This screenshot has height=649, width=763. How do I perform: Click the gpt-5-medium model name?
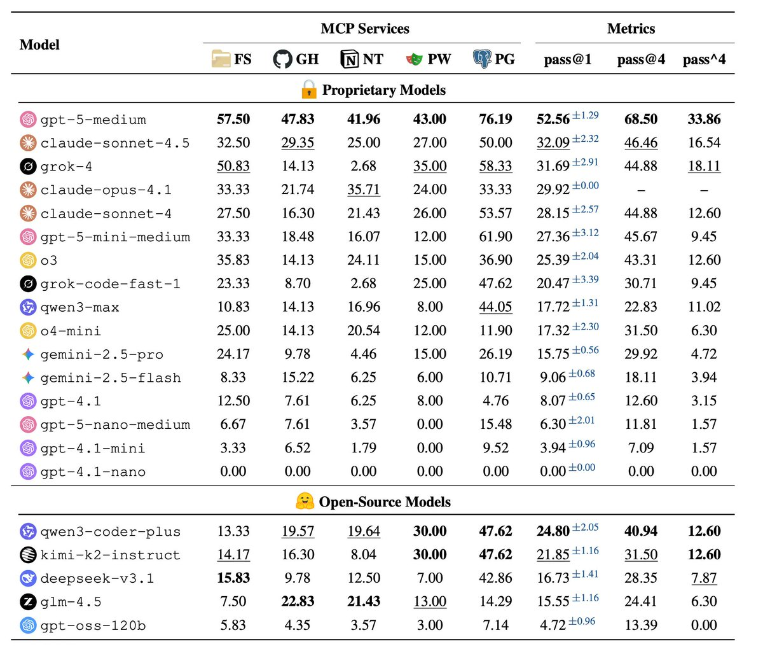pyautogui.click(x=93, y=120)
